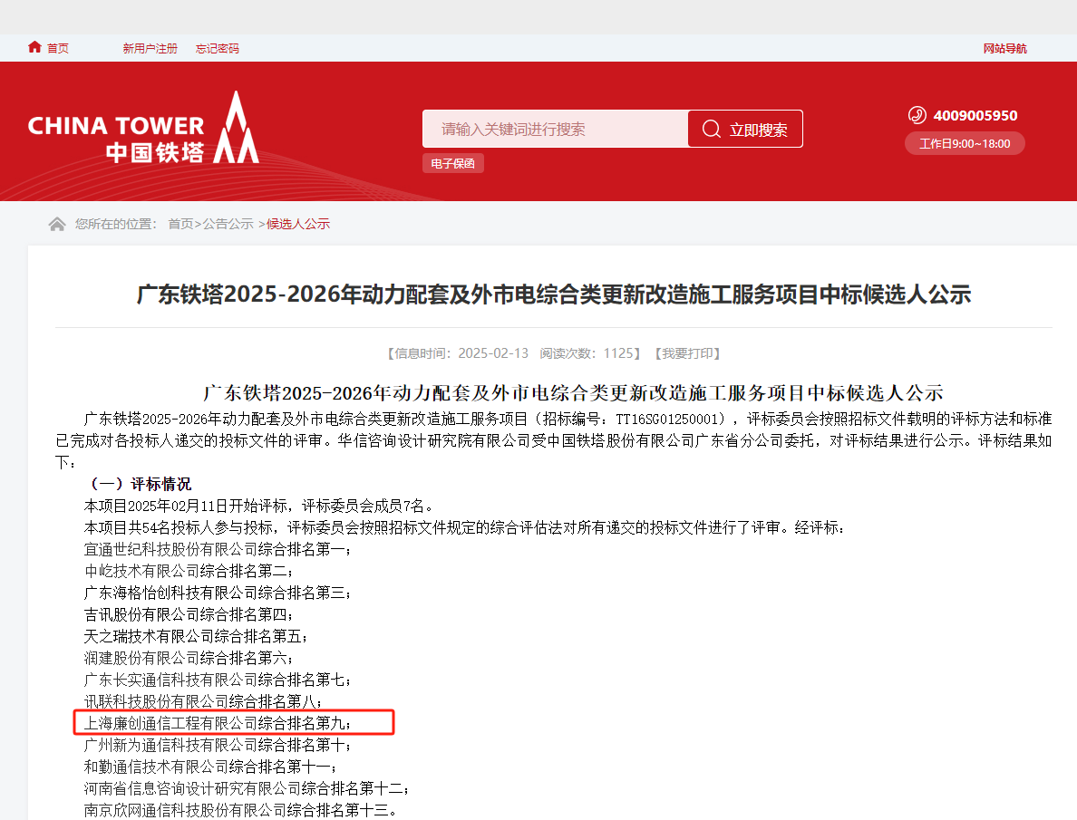The height and width of the screenshot is (820, 1077).
Task: Click the red home icon in top bar
Action: [x=34, y=47]
